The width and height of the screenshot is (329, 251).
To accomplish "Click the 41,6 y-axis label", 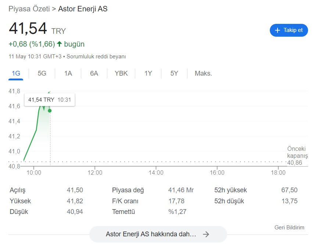I will pyautogui.click(x=14, y=106).
